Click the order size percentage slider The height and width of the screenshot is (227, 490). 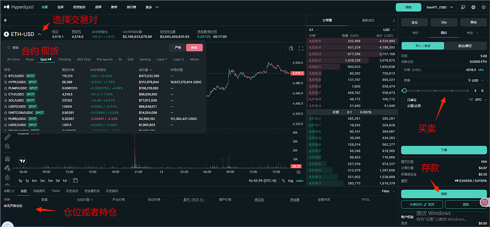coord(434,90)
